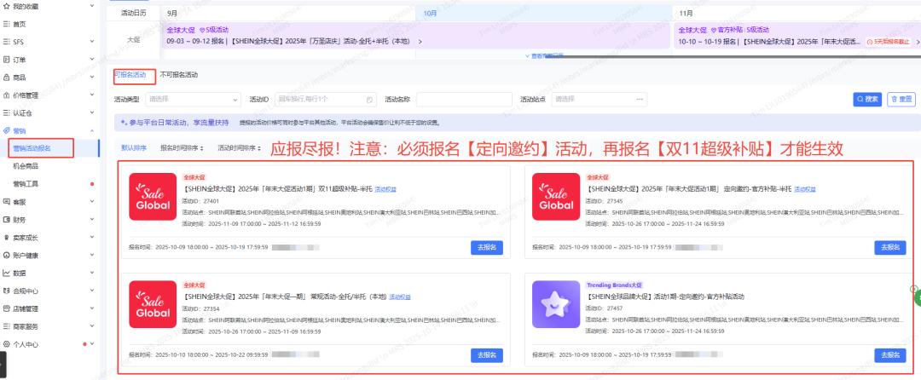This screenshot has height=380, width=921.
Task: Click the 个人中心 gear icon
Action: [x=7, y=344]
